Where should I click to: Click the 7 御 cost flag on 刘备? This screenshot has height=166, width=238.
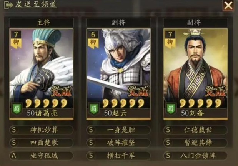click(170, 39)
